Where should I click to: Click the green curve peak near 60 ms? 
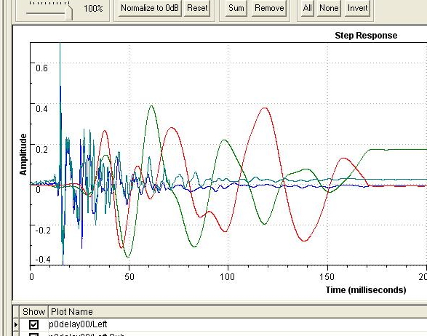151,105
